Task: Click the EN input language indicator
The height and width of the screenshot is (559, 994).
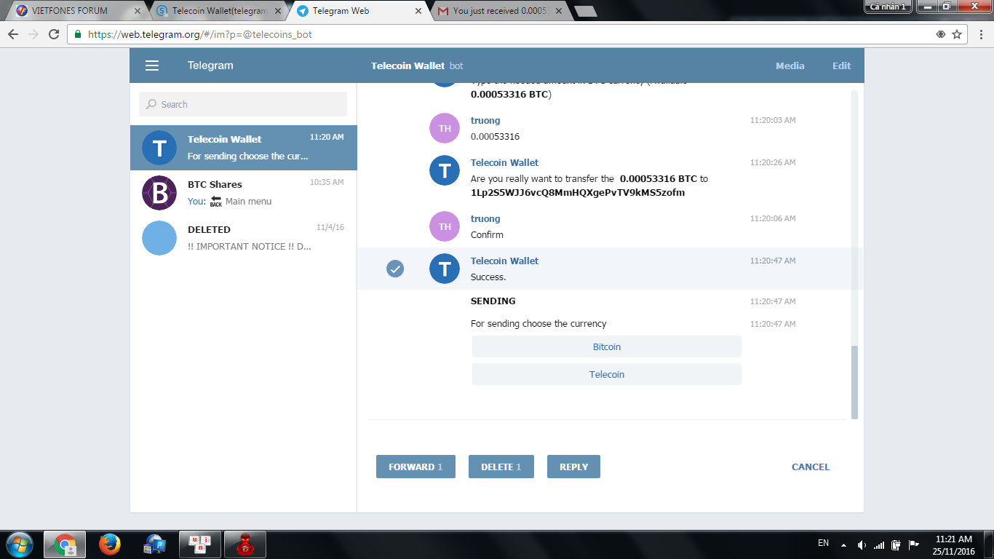Action: click(823, 543)
